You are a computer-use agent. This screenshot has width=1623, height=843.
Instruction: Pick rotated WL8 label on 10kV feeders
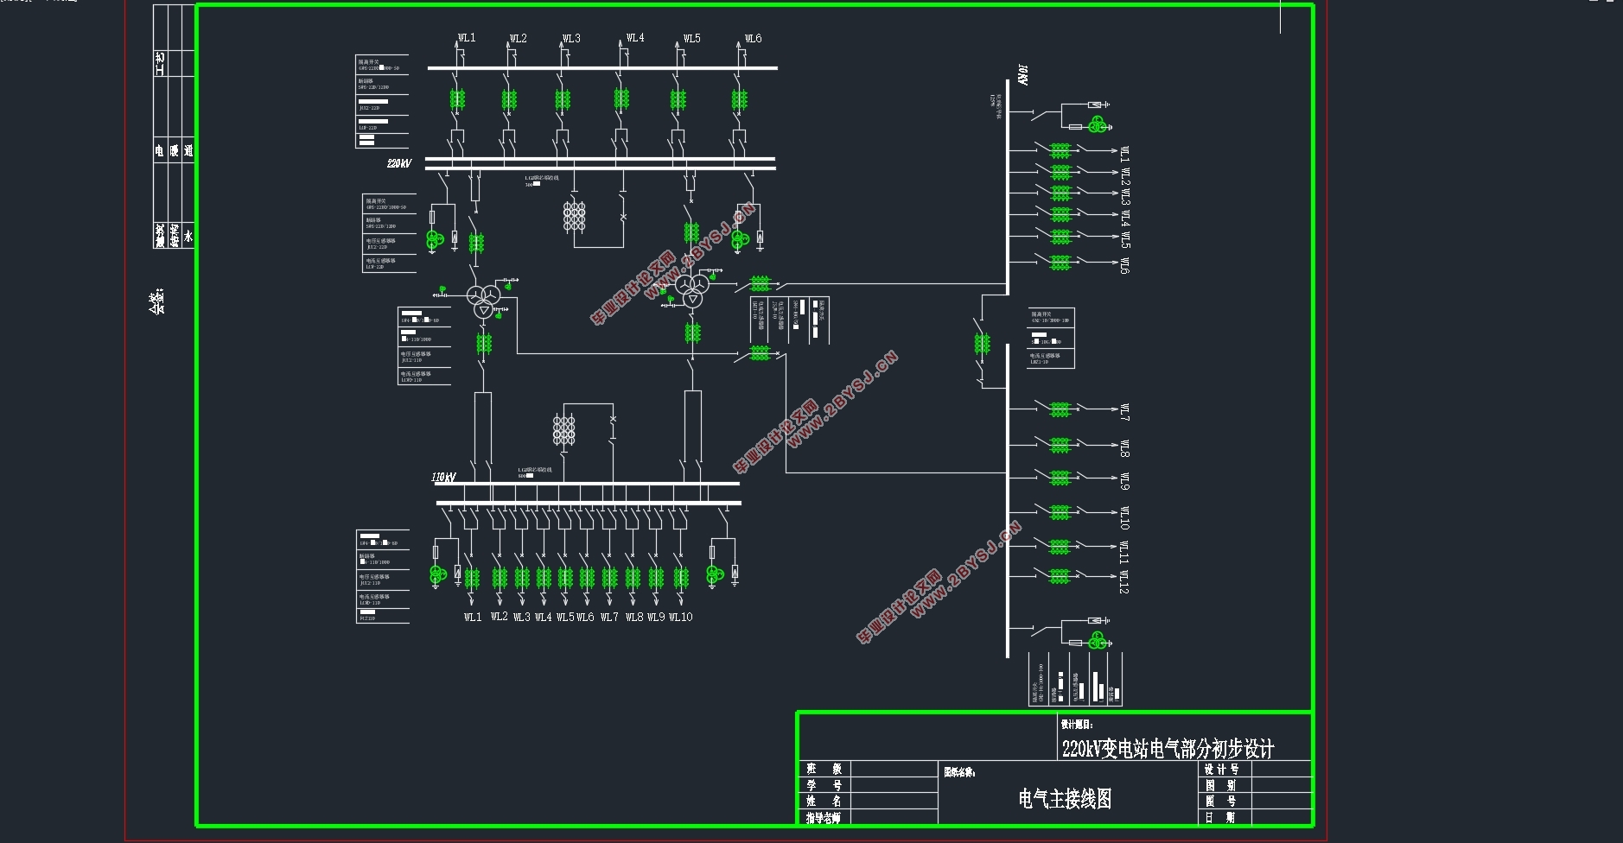point(1124,448)
